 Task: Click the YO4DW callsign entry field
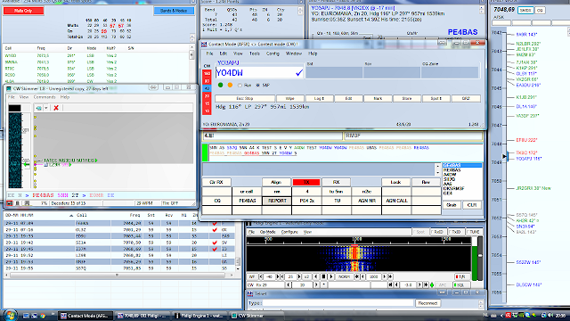tap(259, 73)
